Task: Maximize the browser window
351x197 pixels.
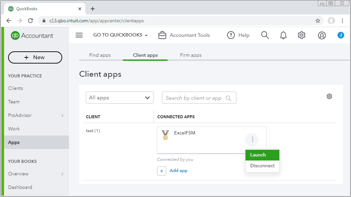Action: pos(331,3)
